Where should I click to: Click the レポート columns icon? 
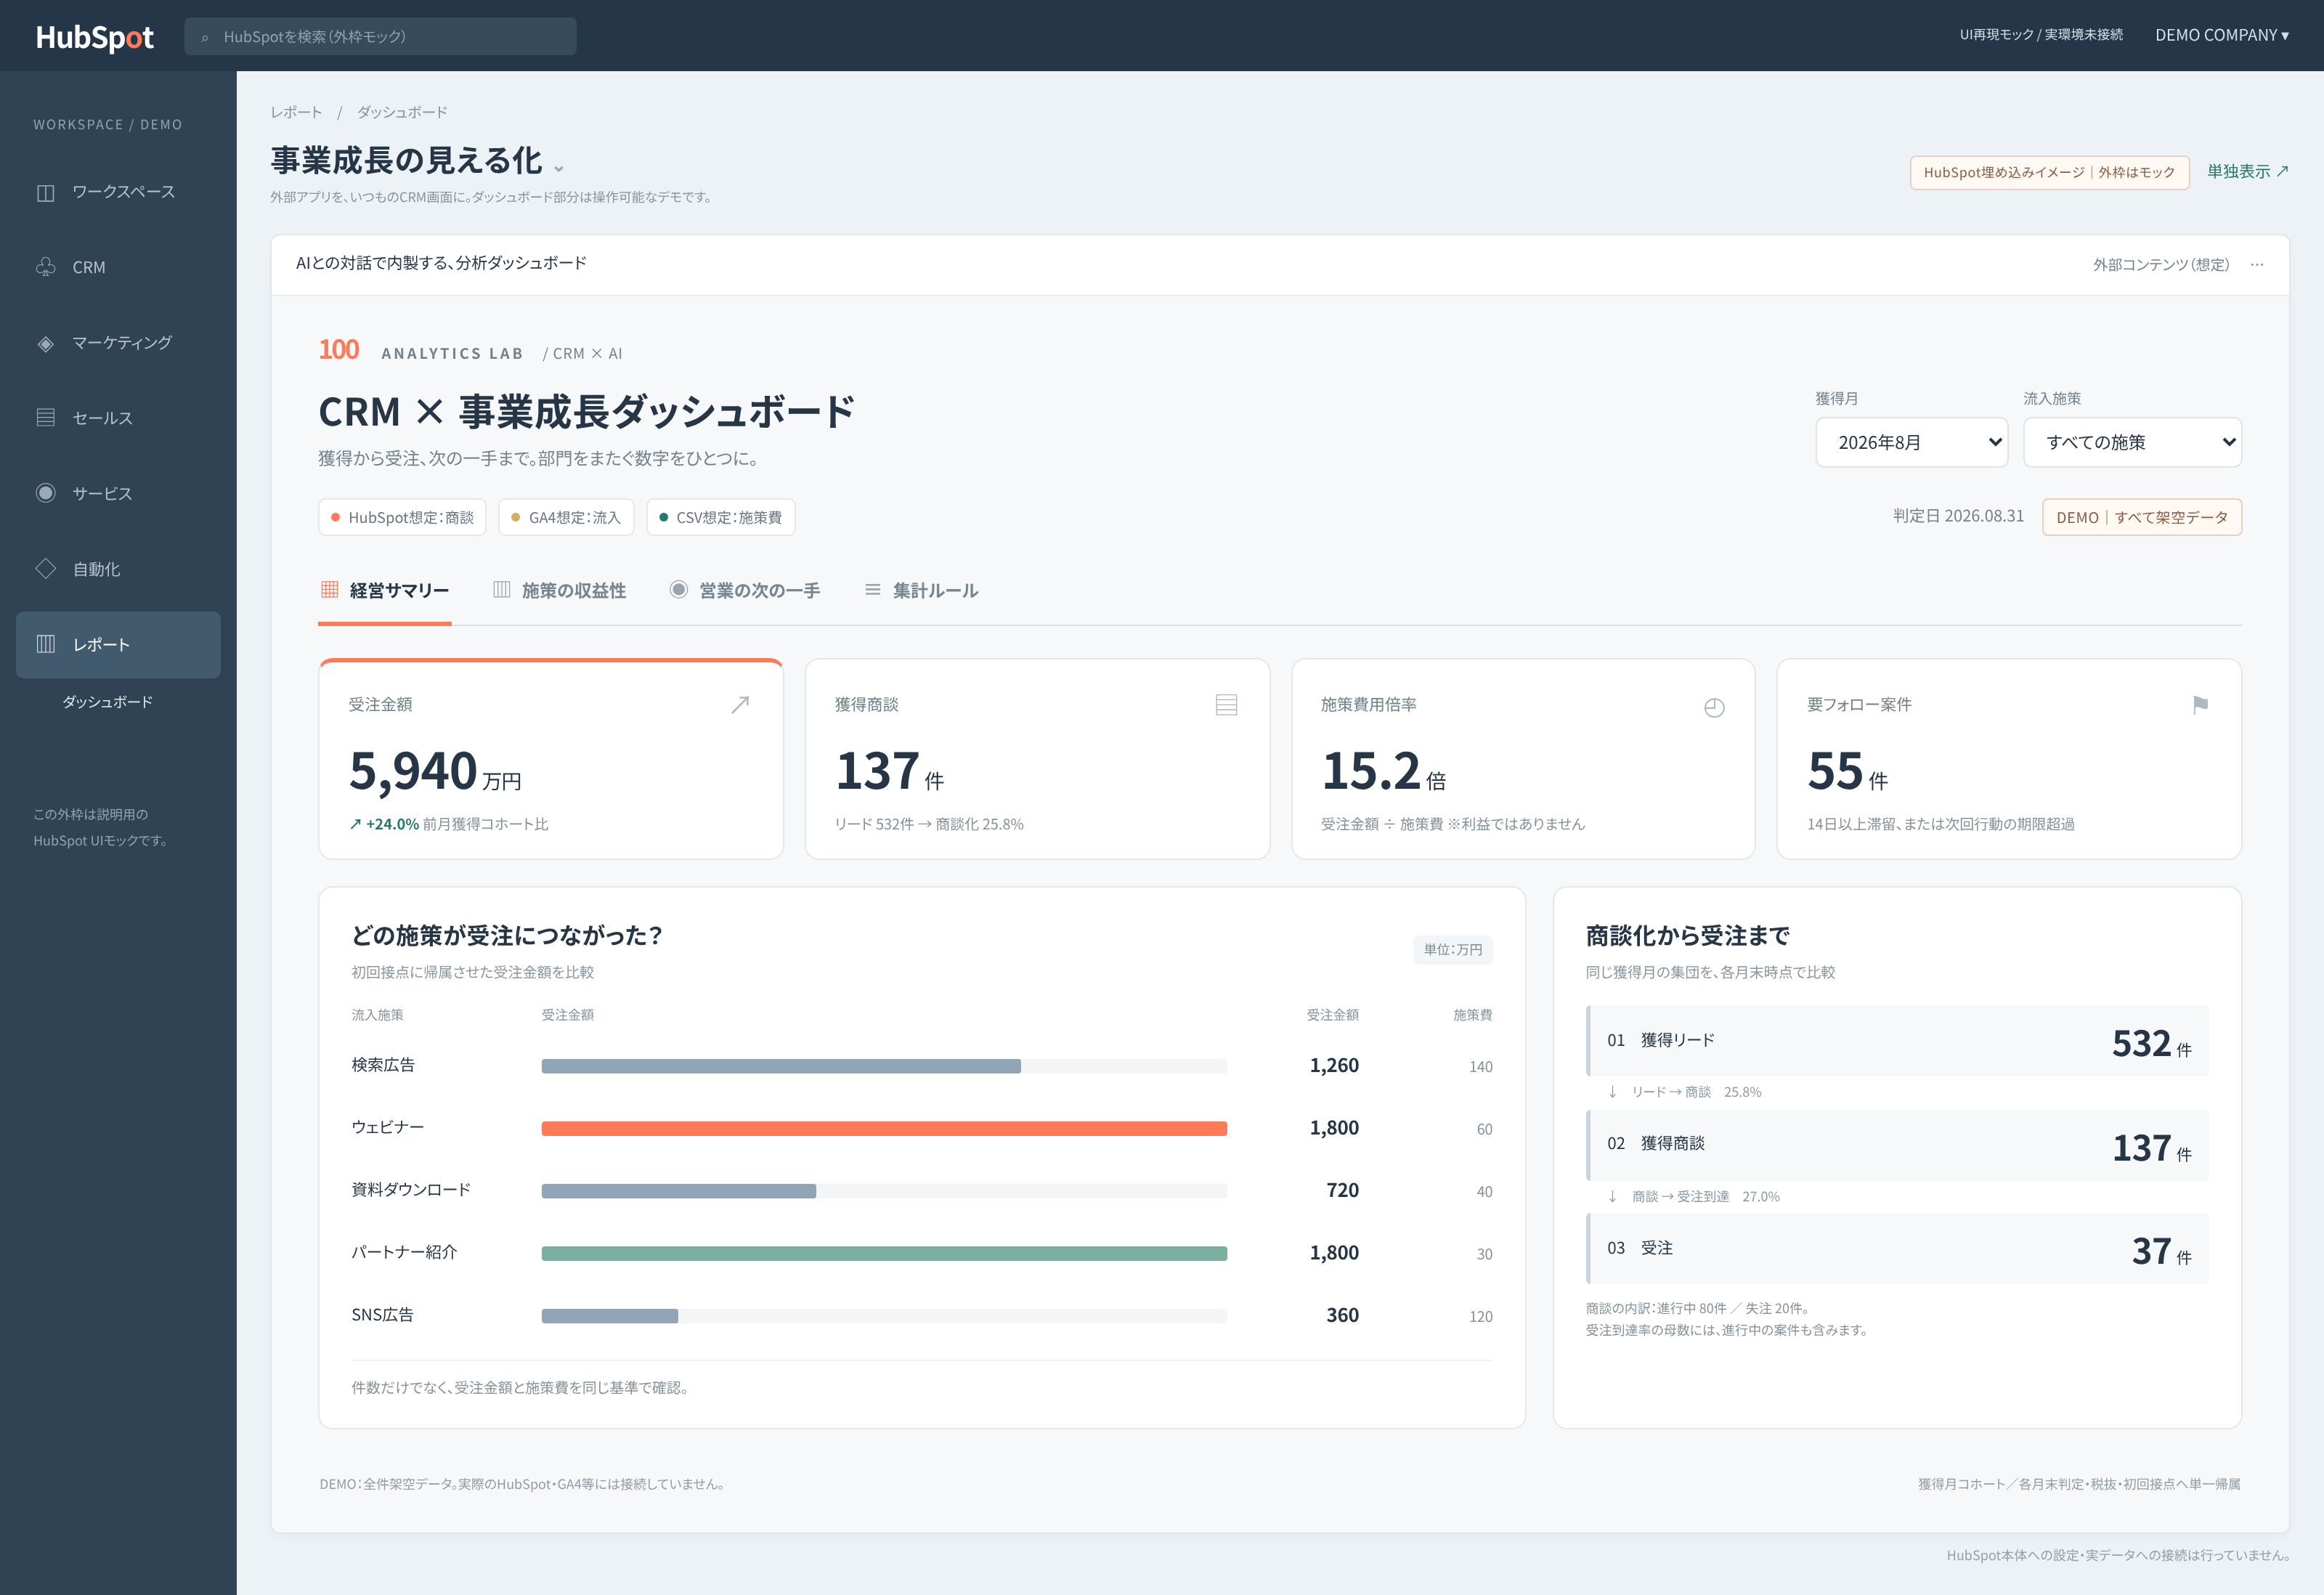46,644
